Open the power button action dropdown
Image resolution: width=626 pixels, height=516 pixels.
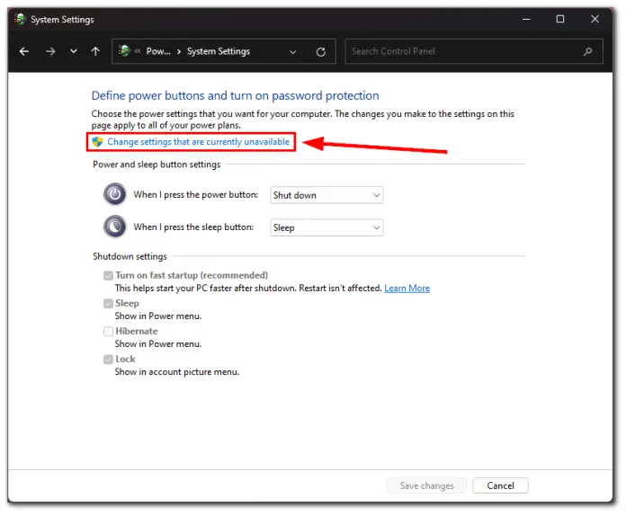tap(326, 195)
